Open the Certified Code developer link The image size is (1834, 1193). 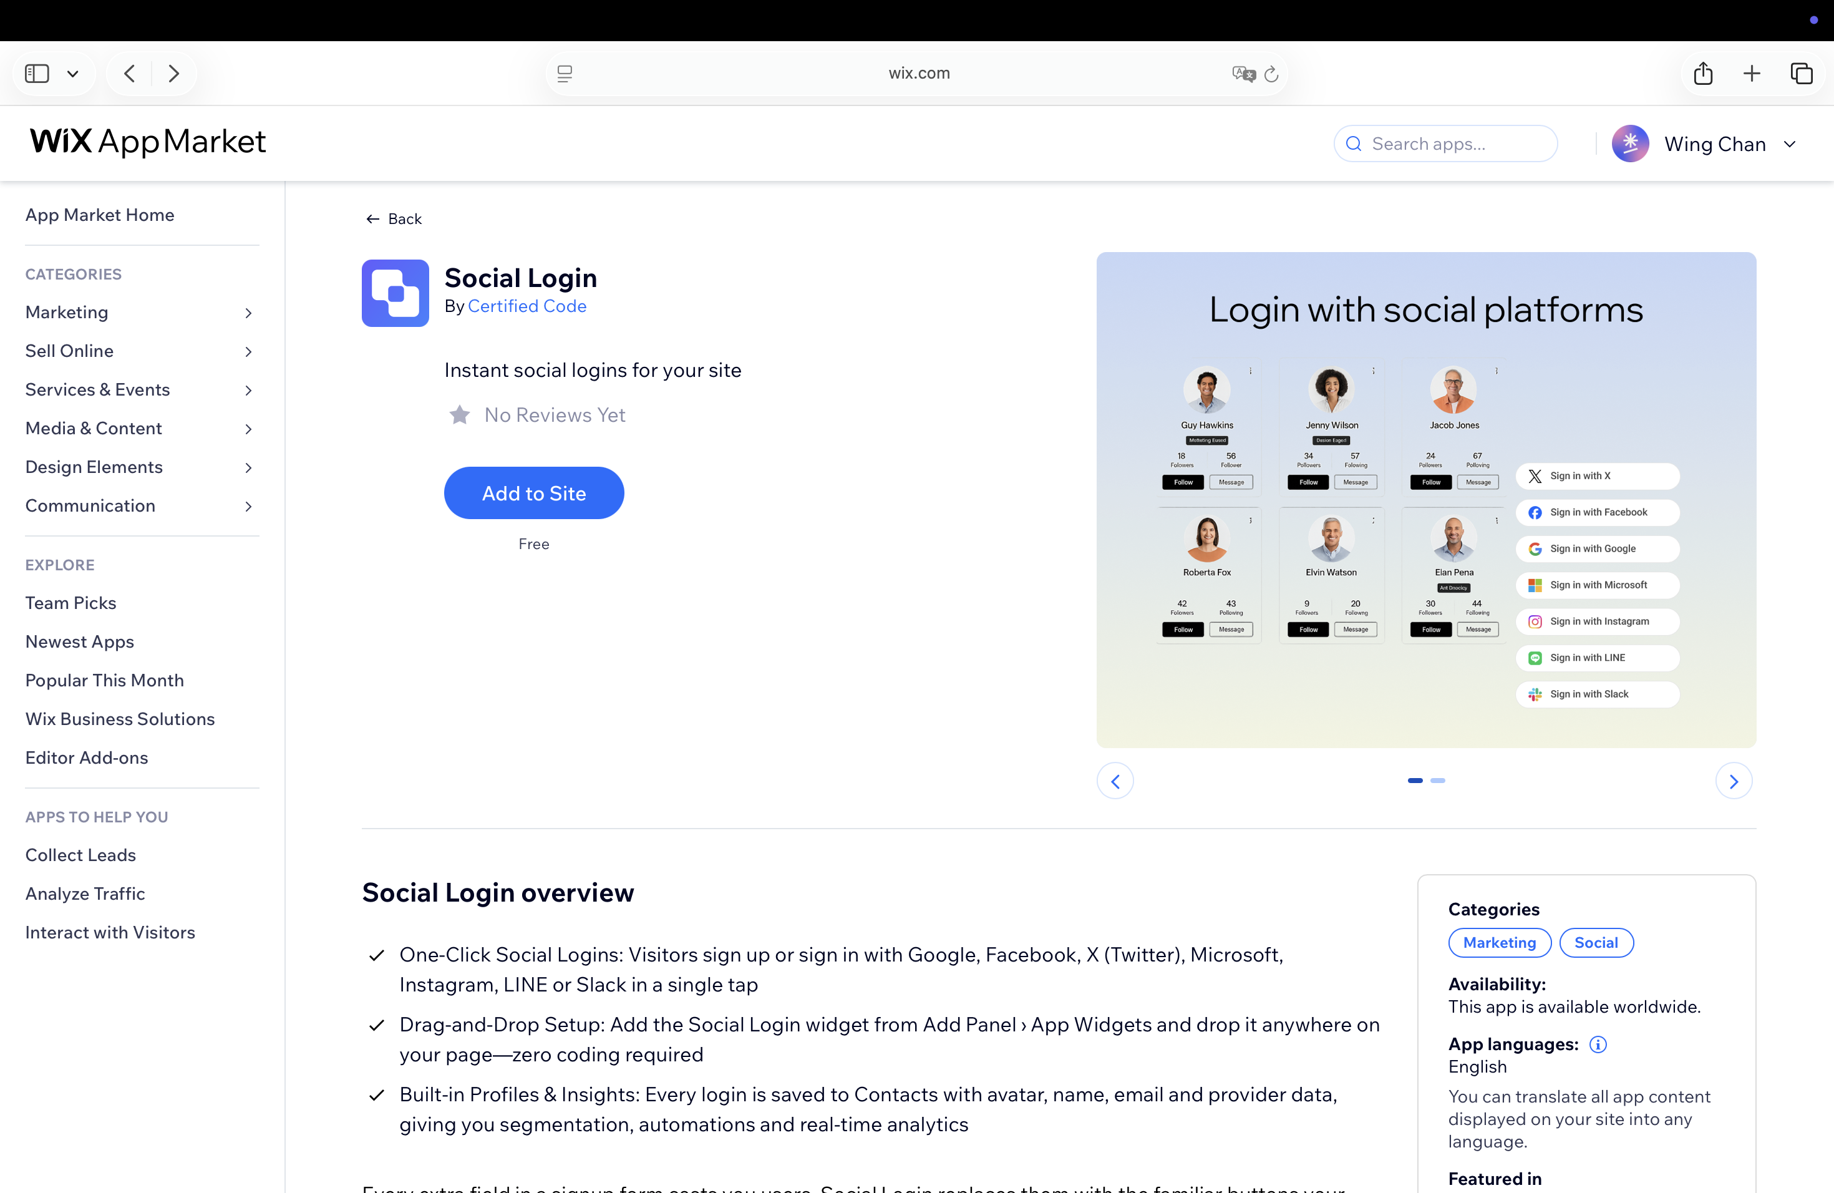click(527, 306)
